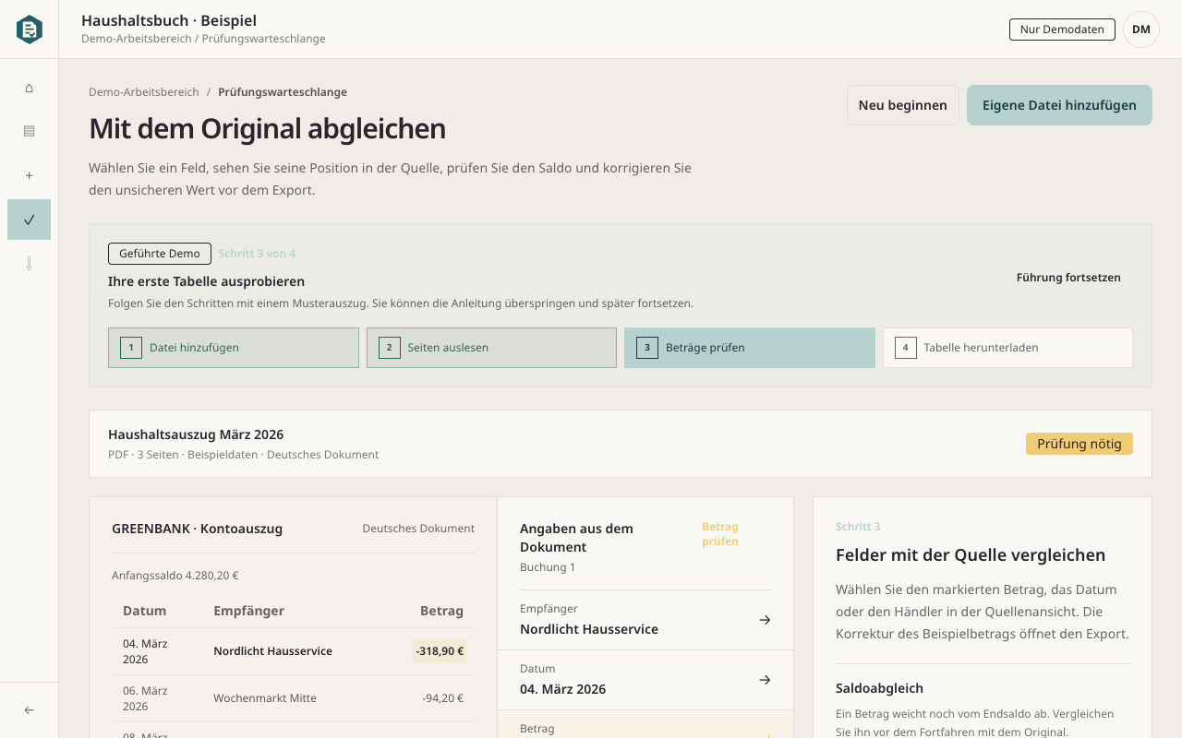Viewport: 1182px width, 738px height.
Task: Click the Betrag prüfen status label
Action: (720, 534)
